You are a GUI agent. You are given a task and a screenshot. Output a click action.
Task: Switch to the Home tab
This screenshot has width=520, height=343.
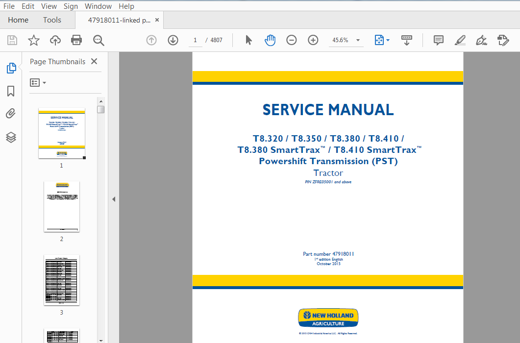[x=18, y=20]
